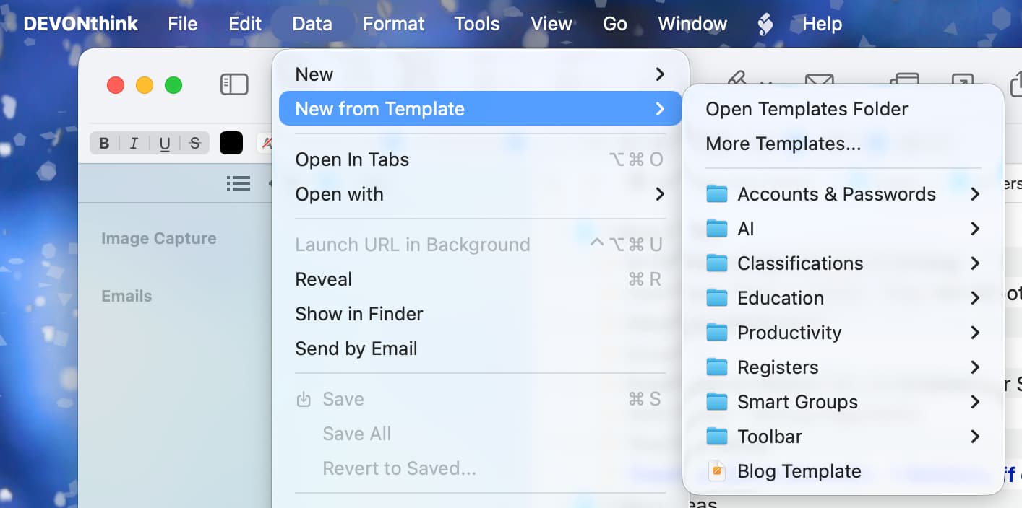Toggle underline text formatting

(165, 143)
